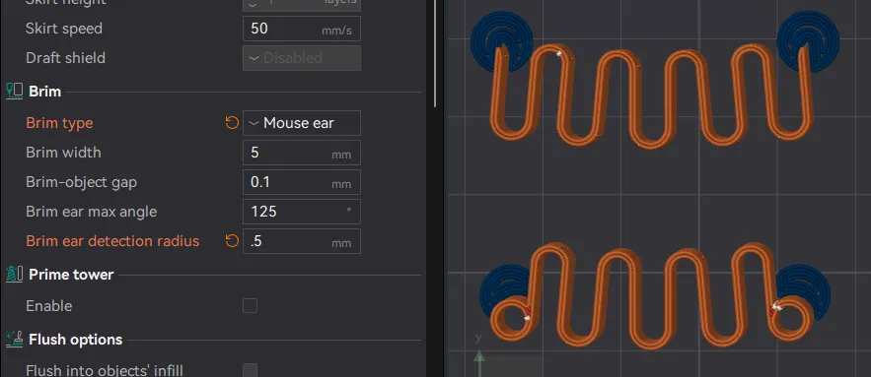Select the Skirt speed label
Screen dimensions: 871x377
coord(64,29)
